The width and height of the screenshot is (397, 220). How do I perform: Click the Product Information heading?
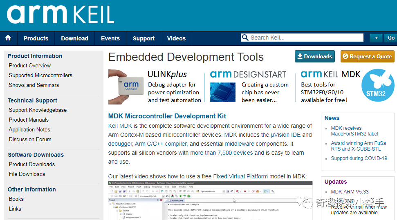(35, 56)
